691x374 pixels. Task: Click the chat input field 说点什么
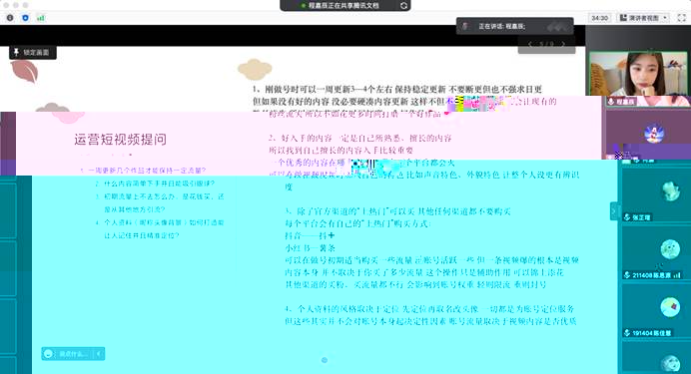(x=74, y=354)
